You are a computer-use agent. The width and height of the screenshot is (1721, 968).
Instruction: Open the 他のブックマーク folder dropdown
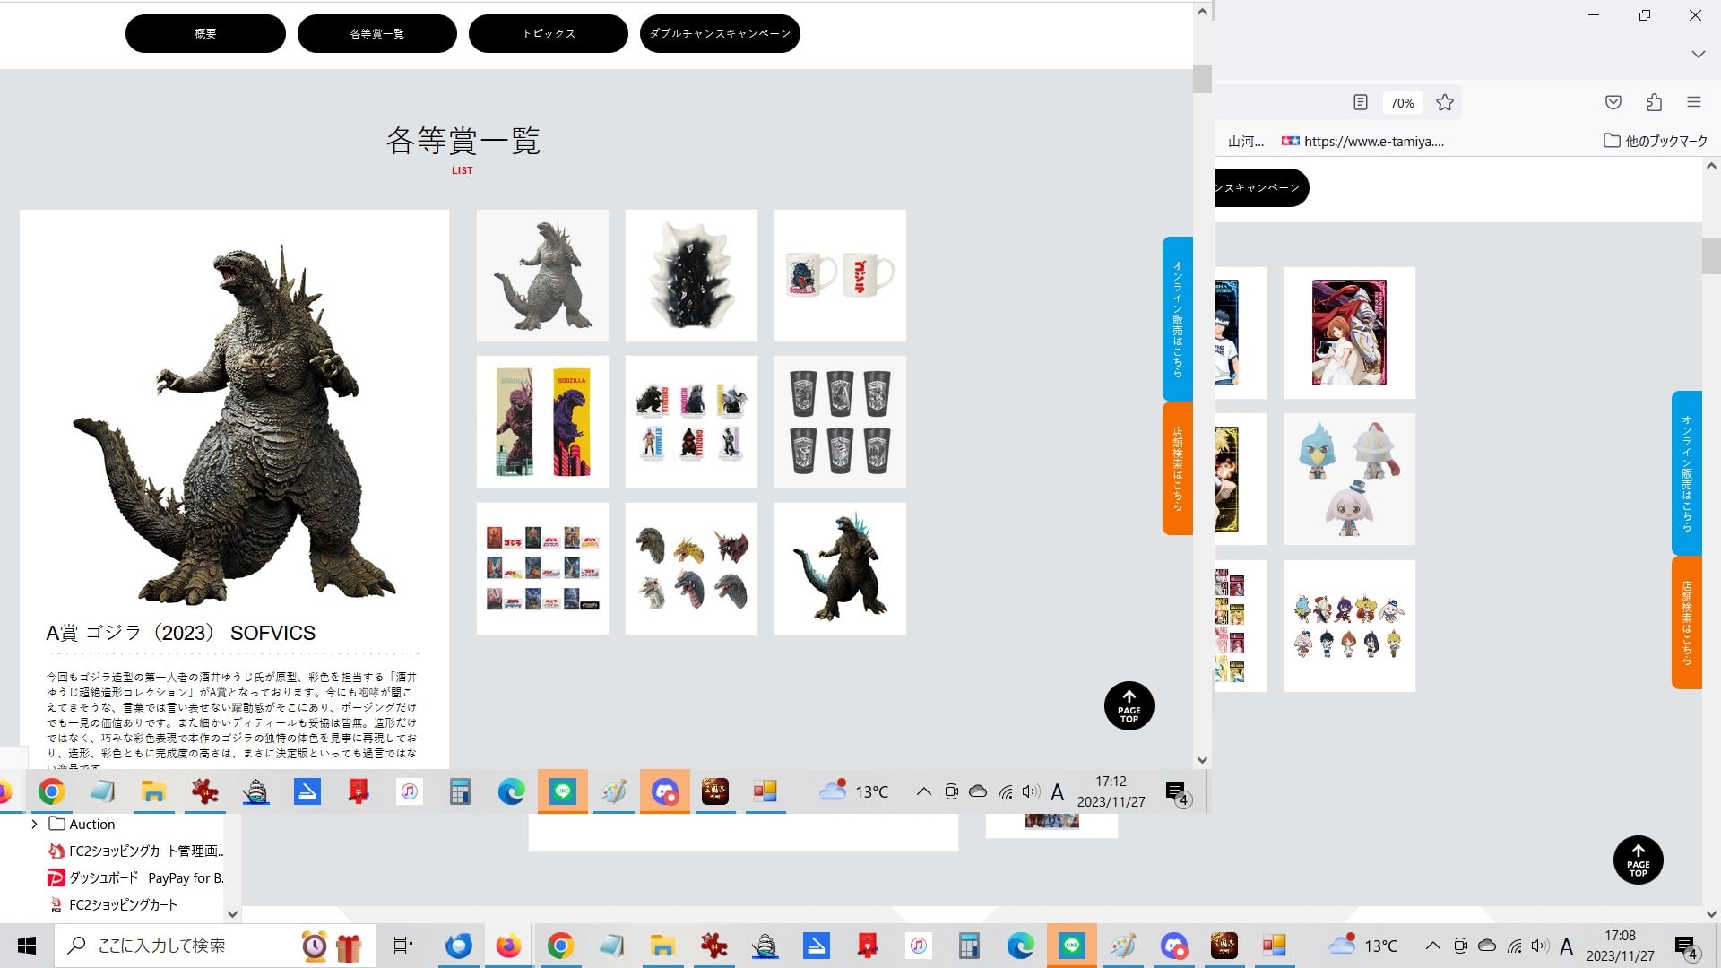click(x=1655, y=141)
